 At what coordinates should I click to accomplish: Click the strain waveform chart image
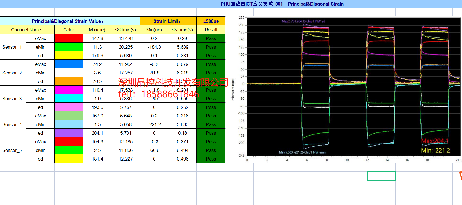[347, 89]
